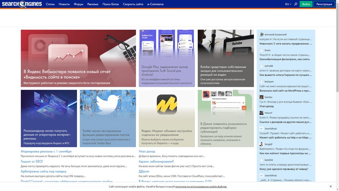Open Роскомнадзор ad data article card
Viewport: 339px width, 191px height.
(49, 118)
